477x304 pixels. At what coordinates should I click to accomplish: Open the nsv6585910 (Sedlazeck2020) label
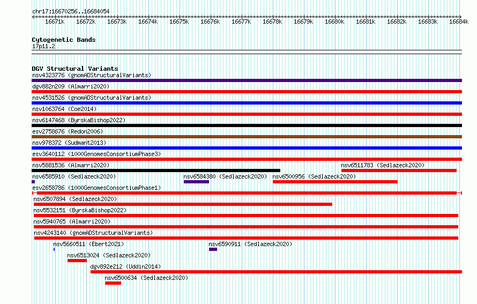pos(74,176)
